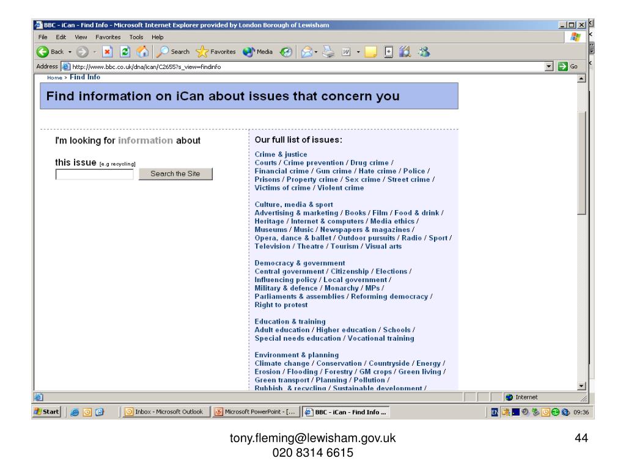Click the page scrollbar down arrow
The image size is (626, 469).
click(x=581, y=386)
